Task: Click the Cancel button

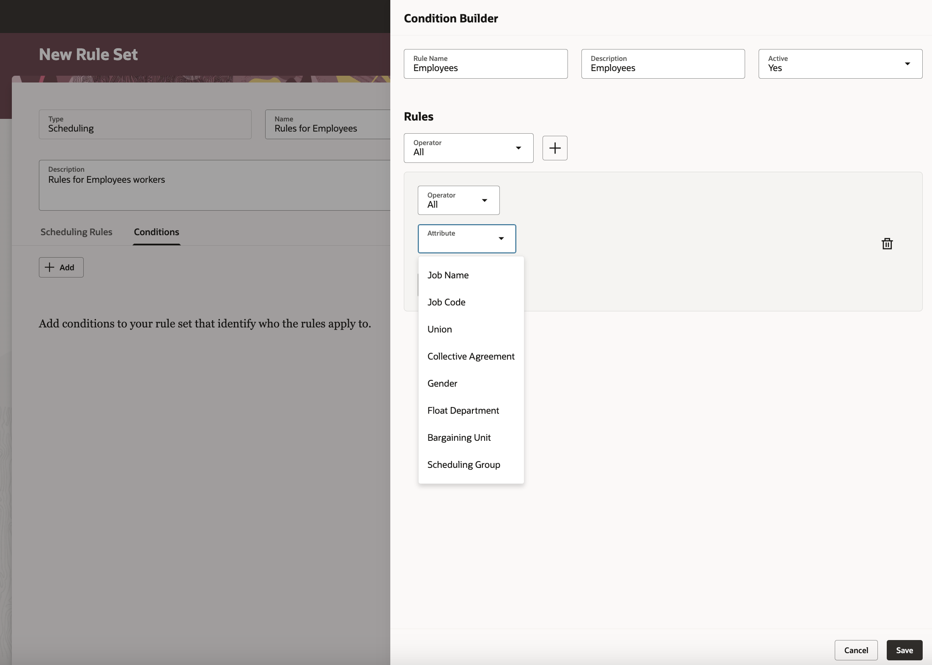Action: coord(855,650)
